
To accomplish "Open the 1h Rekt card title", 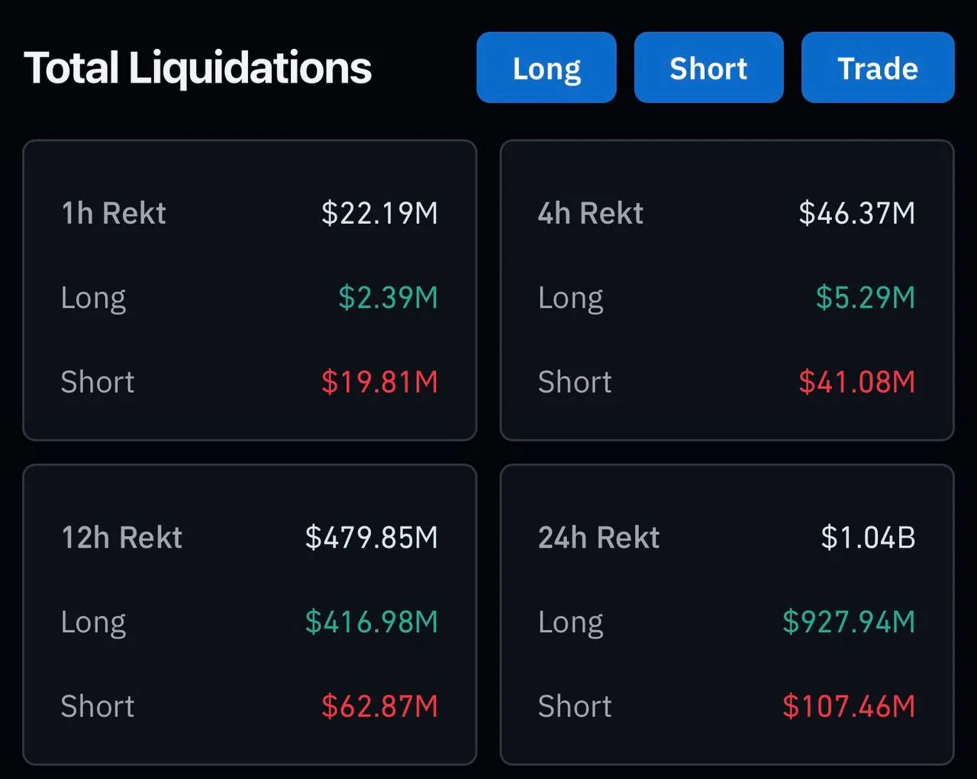I will (x=114, y=213).
